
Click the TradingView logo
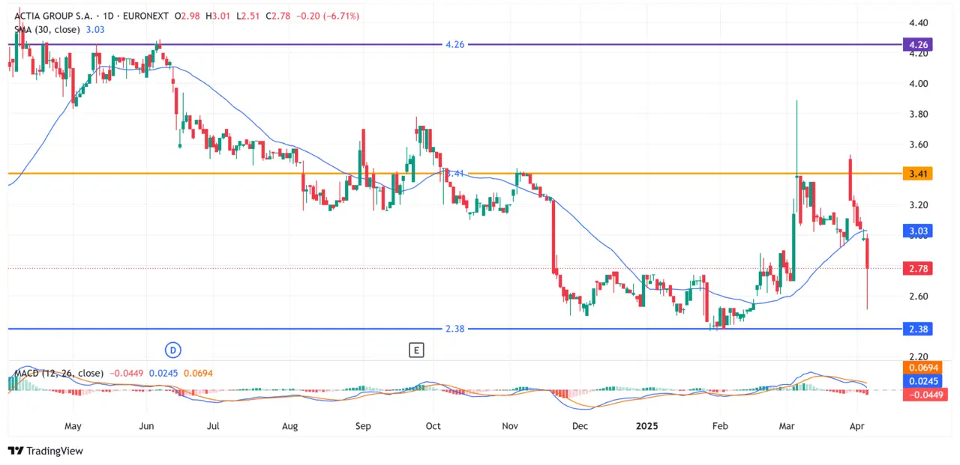45,451
